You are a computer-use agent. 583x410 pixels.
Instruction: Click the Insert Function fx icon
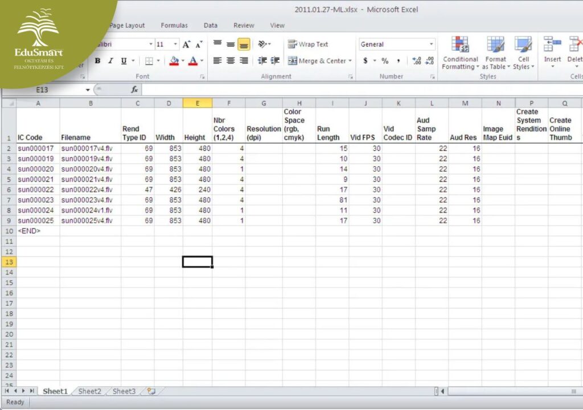[134, 90]
